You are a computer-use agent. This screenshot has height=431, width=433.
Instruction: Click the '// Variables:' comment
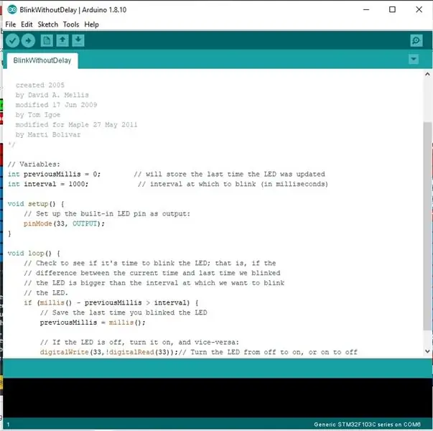point(34,164)
